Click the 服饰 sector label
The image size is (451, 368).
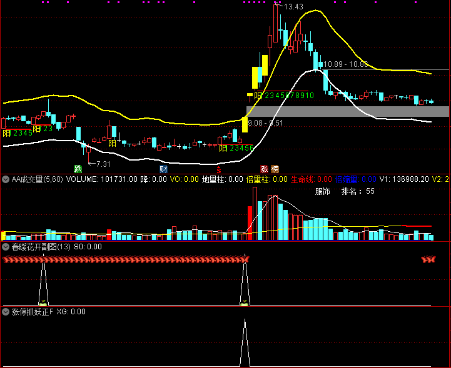pos(322,192)
